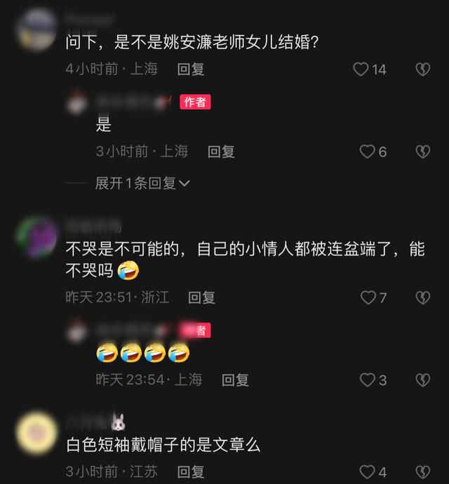Image resolution: width=449 pixels, height=484 pixels.
Task: Dislike the 不哭是不可能的 comment
Action: tap(423, 297)
